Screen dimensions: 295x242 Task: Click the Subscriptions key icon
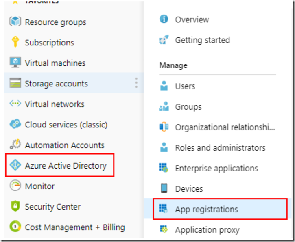click(15, 41)
